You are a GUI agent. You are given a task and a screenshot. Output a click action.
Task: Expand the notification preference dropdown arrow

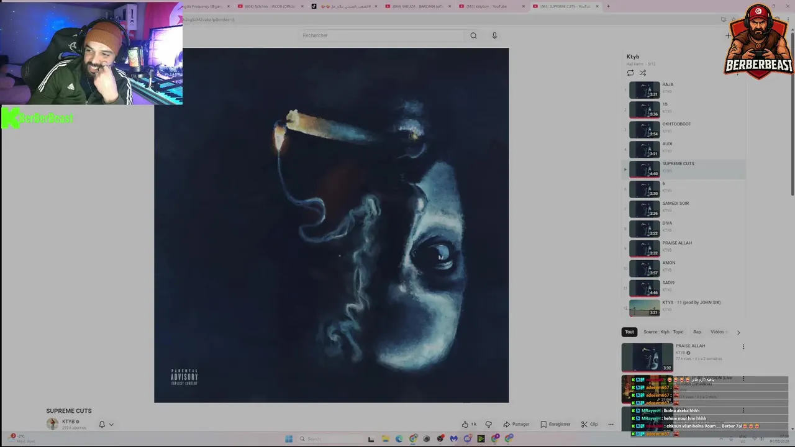point(111,425)
